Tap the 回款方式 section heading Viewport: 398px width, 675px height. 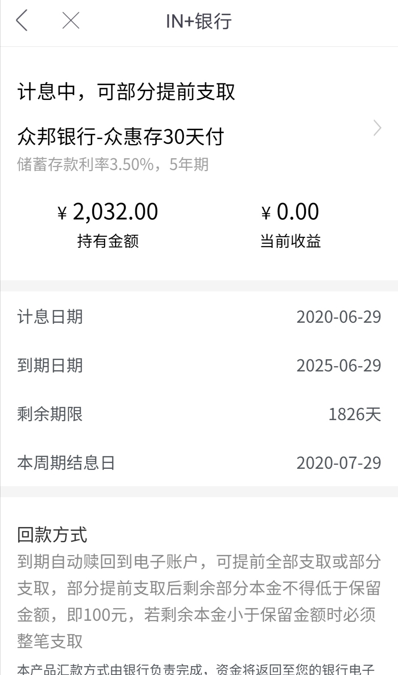pos(52,535)
